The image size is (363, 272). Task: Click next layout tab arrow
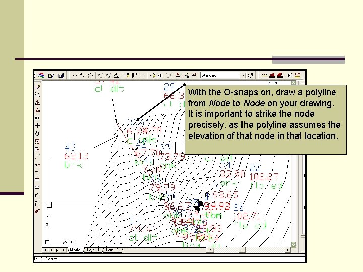[57, 250]
